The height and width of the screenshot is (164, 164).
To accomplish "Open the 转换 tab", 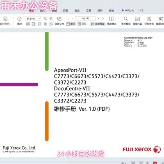I will (112, 11).
